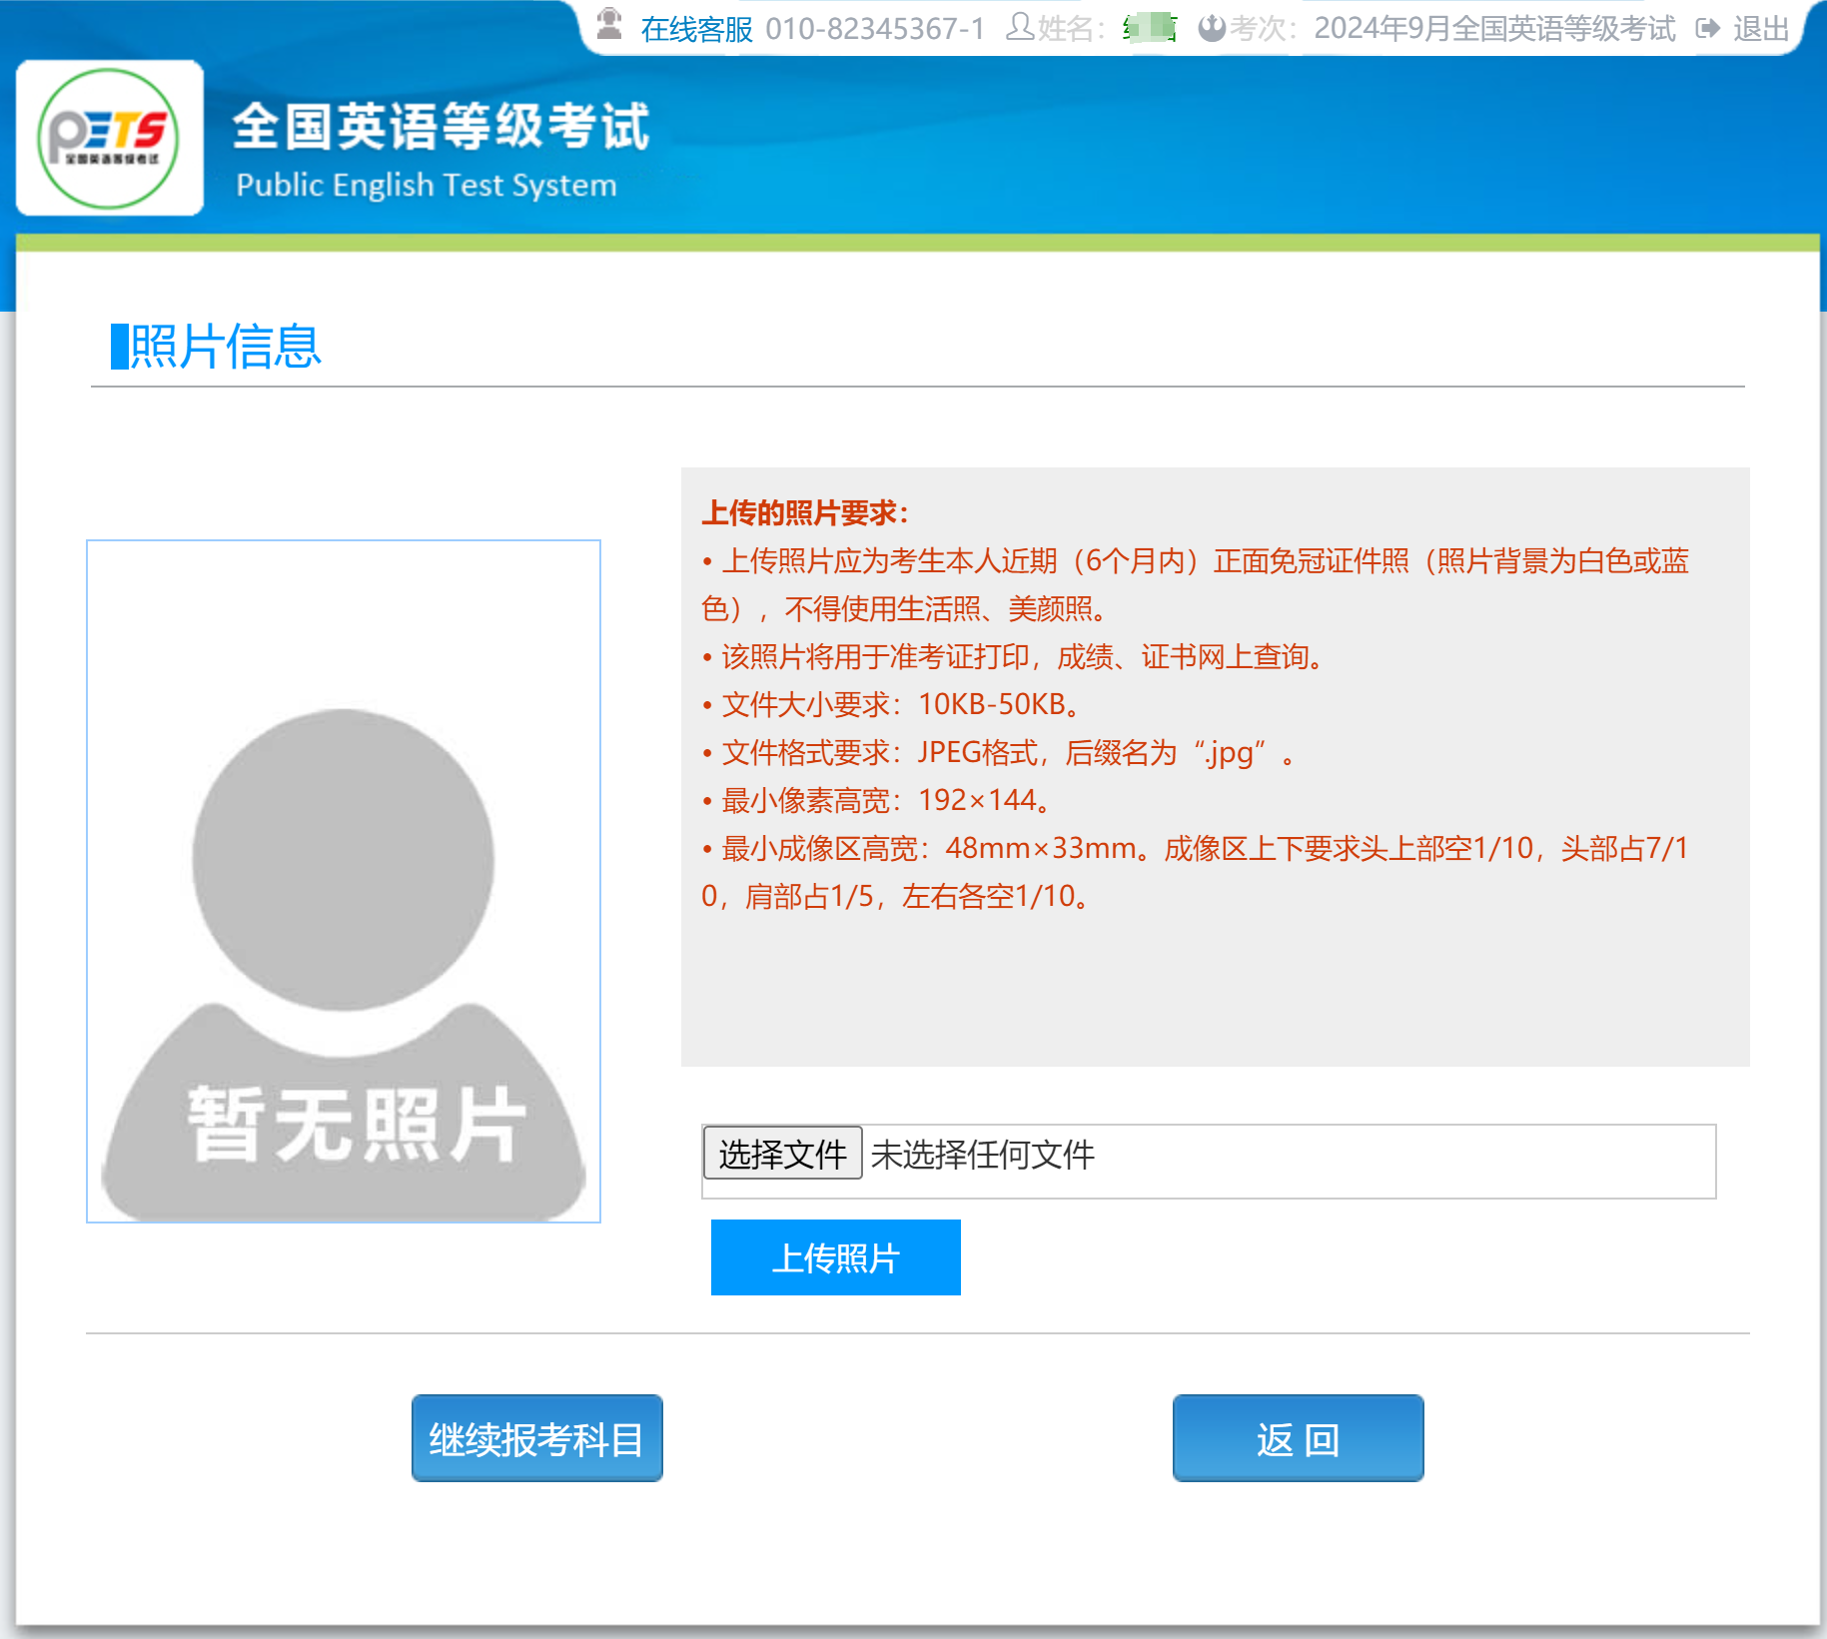Click the 照片信息 section heading
1827x1639 pixels.
coord(225,347)
